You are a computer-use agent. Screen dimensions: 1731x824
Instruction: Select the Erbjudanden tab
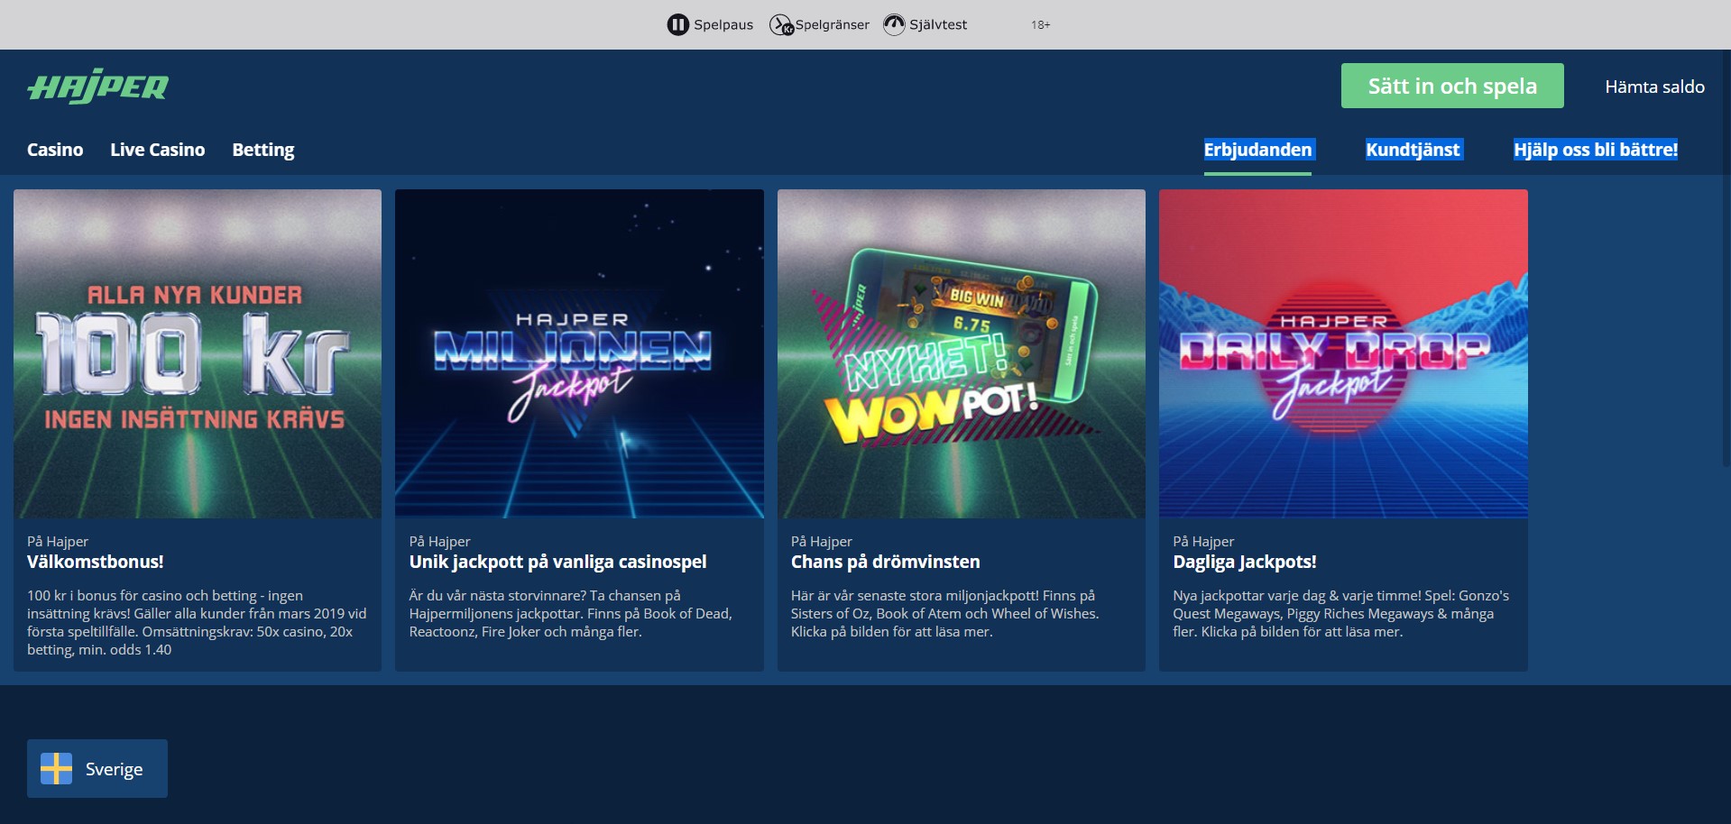(x=1257, y=150)
